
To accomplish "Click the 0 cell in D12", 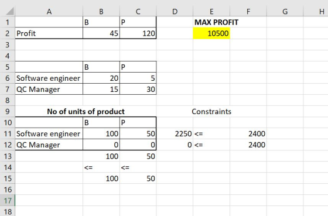I will pos(175,145).
